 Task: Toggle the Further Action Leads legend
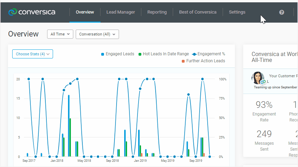[203, 61]
